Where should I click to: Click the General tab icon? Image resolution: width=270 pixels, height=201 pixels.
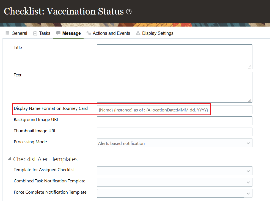pos(7,33)
